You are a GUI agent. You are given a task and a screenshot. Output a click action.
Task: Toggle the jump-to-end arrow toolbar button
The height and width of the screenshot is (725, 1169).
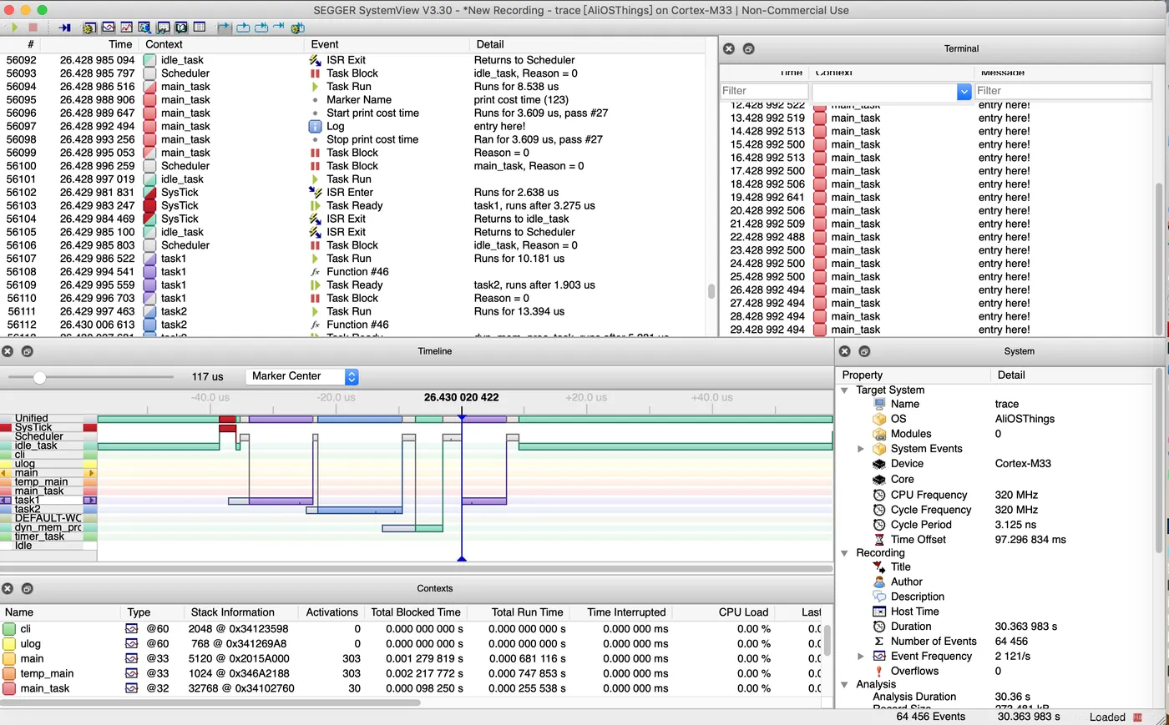point(278,27)
